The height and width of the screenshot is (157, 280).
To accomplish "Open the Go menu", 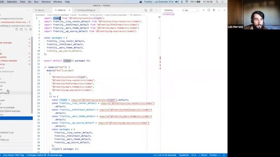I will pyautogui.click(x=30, y=2).
